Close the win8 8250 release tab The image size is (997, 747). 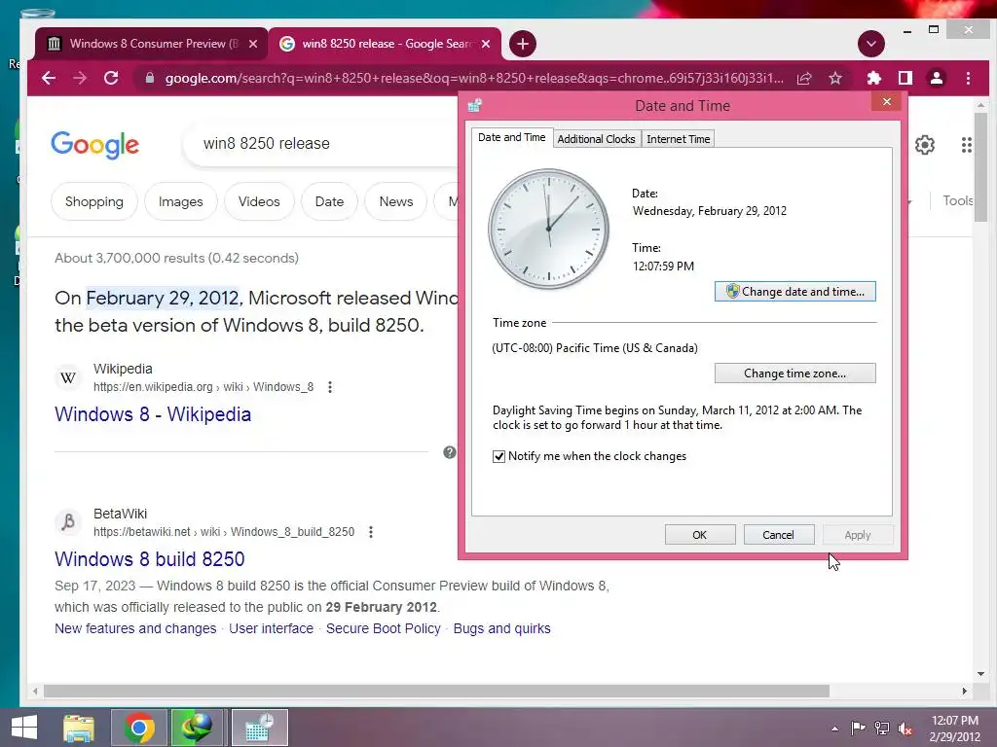pyautogui.click(x=486, y=44)
